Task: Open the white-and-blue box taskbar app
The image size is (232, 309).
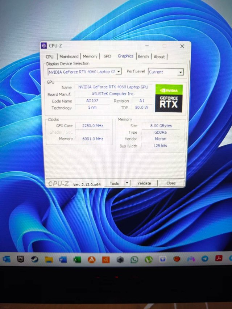Action: pos(162,259)
